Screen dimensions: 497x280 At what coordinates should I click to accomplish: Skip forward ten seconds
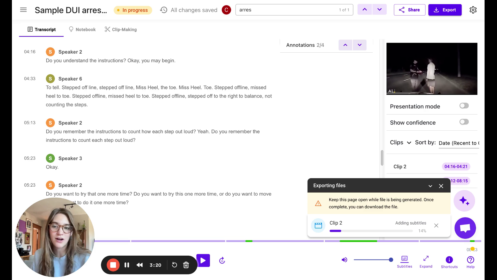[222, 261]
